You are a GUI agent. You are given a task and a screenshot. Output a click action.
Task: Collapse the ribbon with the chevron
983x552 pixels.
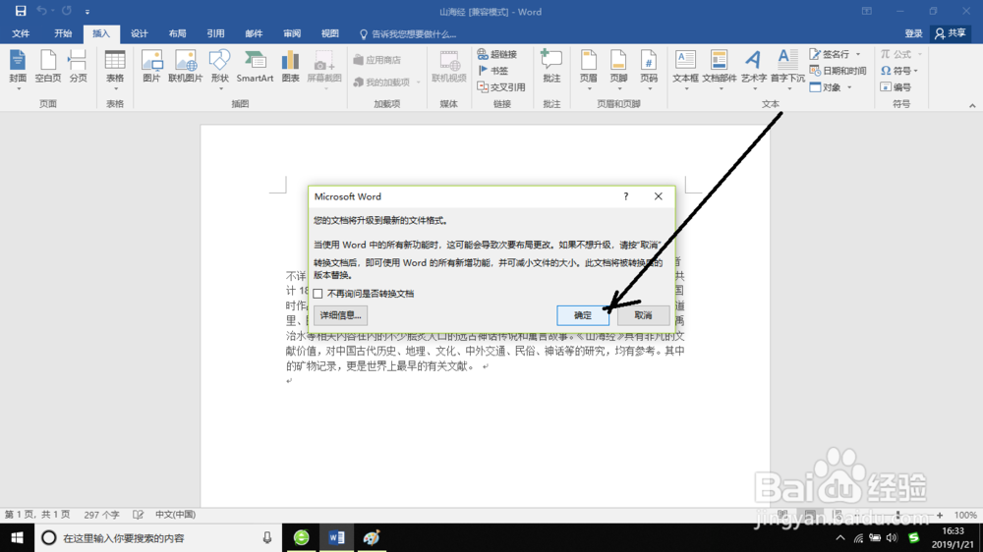[x=972, y=106]
